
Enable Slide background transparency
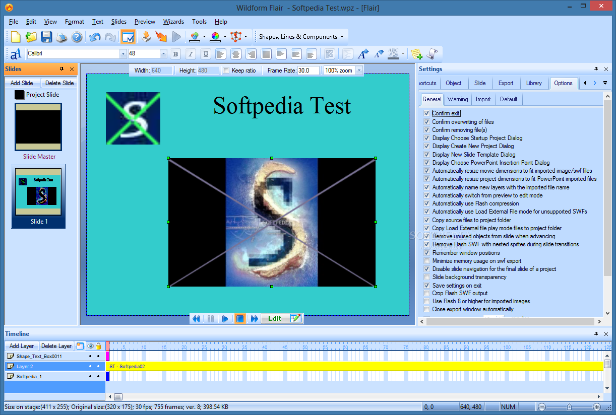coord(427,277)
